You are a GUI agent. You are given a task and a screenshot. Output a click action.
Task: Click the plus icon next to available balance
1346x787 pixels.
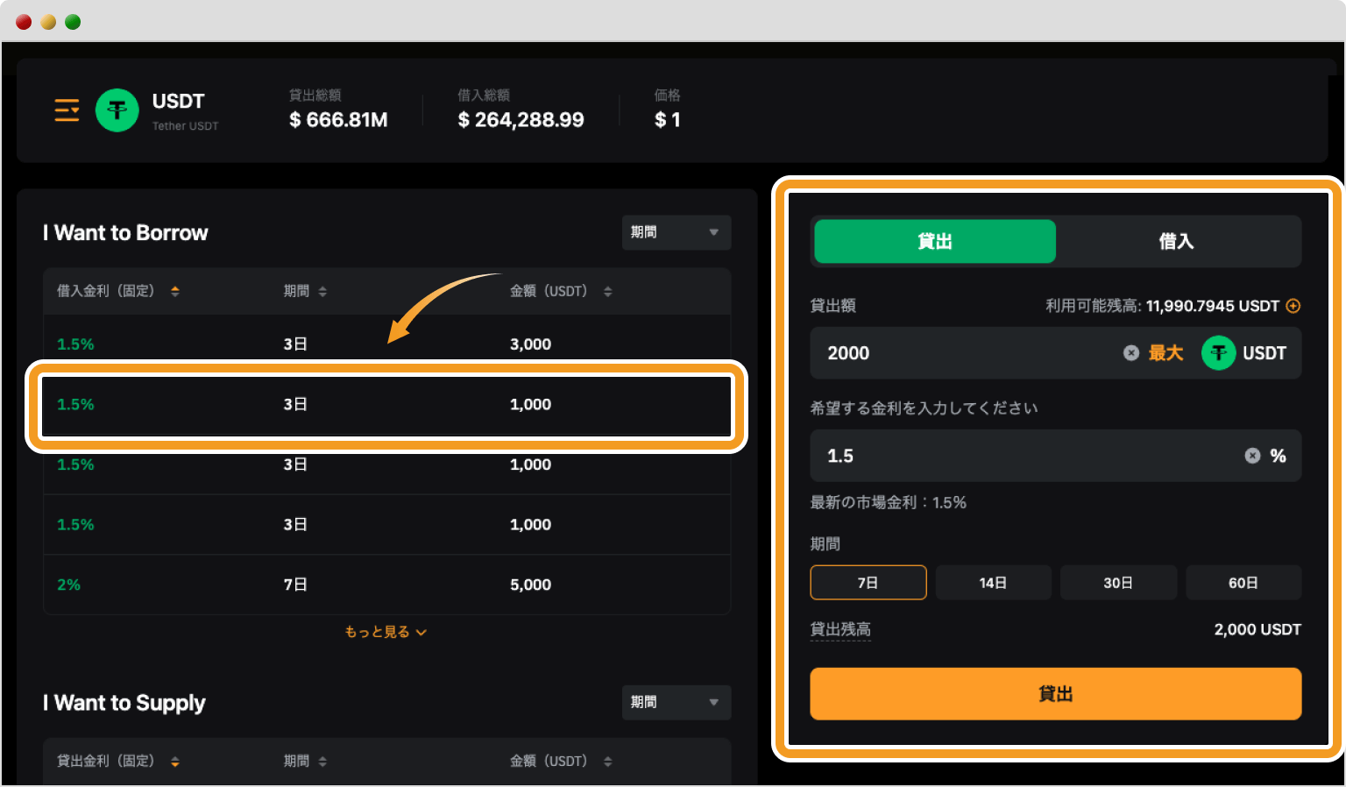1293,306
